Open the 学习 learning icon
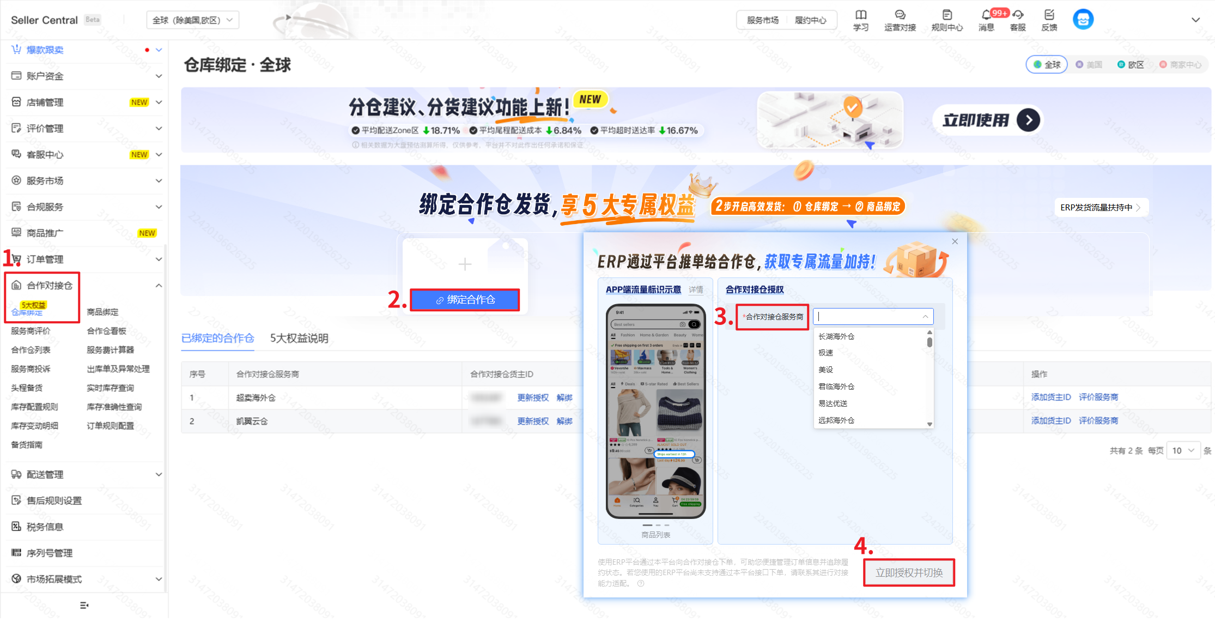1215x622 pixels. (x=860, y=15)
